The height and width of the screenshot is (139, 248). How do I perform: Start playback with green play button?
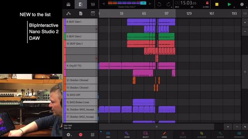(x=229, y=4)
